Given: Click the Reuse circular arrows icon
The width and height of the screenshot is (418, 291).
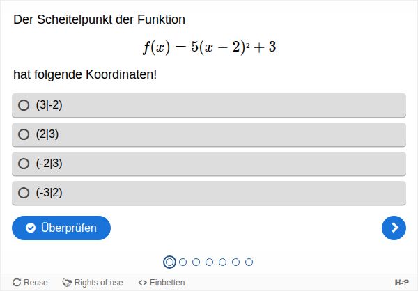Looking at the screenshot, I should point(17,283).
